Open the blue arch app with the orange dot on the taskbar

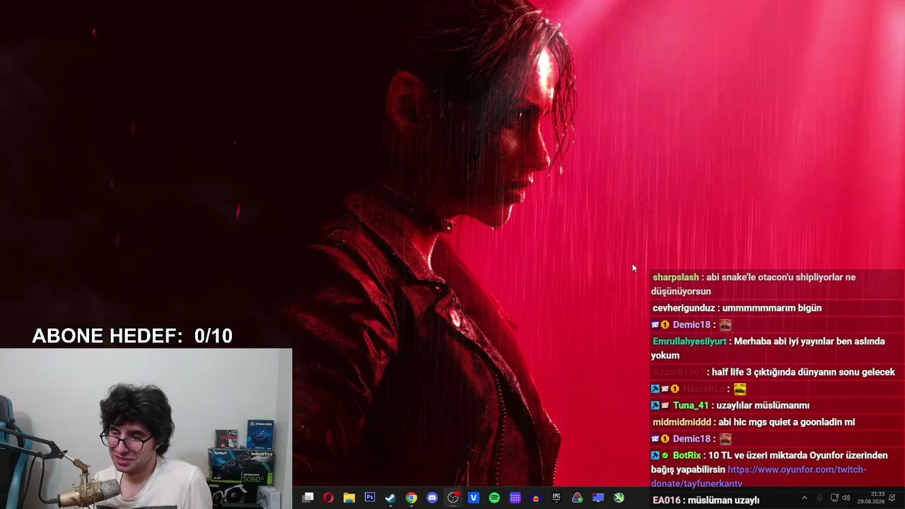click(536, 498)
